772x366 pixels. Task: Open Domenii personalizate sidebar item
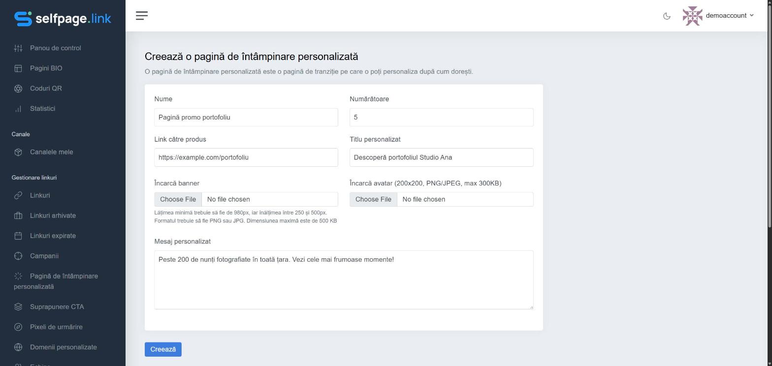pos(64,347)
